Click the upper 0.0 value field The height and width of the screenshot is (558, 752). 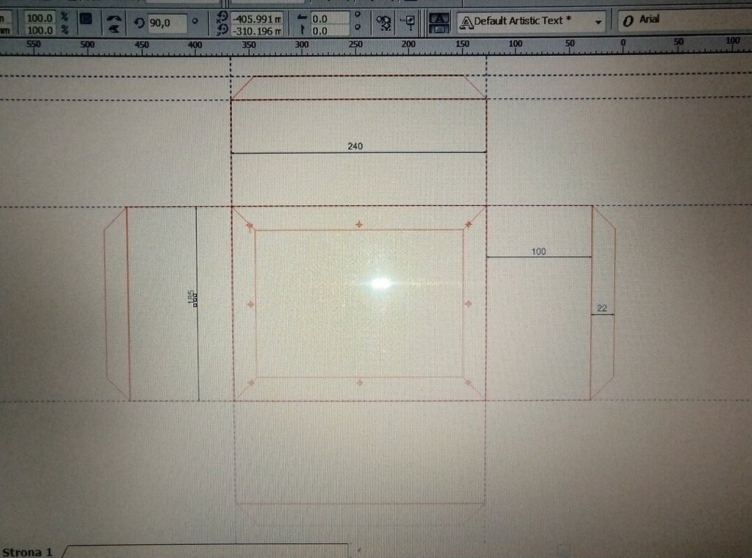pyautogui.click(x=328, y=18)
